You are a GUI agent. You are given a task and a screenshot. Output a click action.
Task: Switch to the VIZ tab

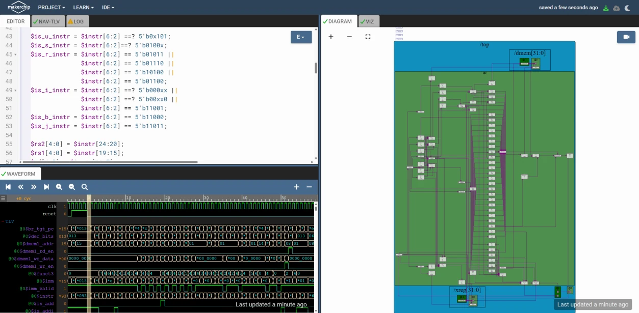click(369, 21)
